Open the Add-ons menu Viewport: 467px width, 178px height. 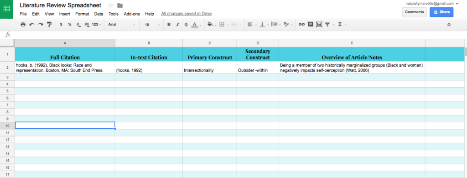coord(132,14)
